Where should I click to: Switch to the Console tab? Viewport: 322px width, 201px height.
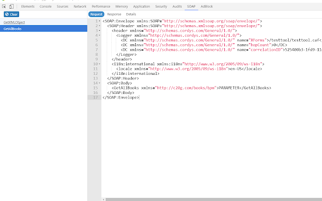coord(46,7)
